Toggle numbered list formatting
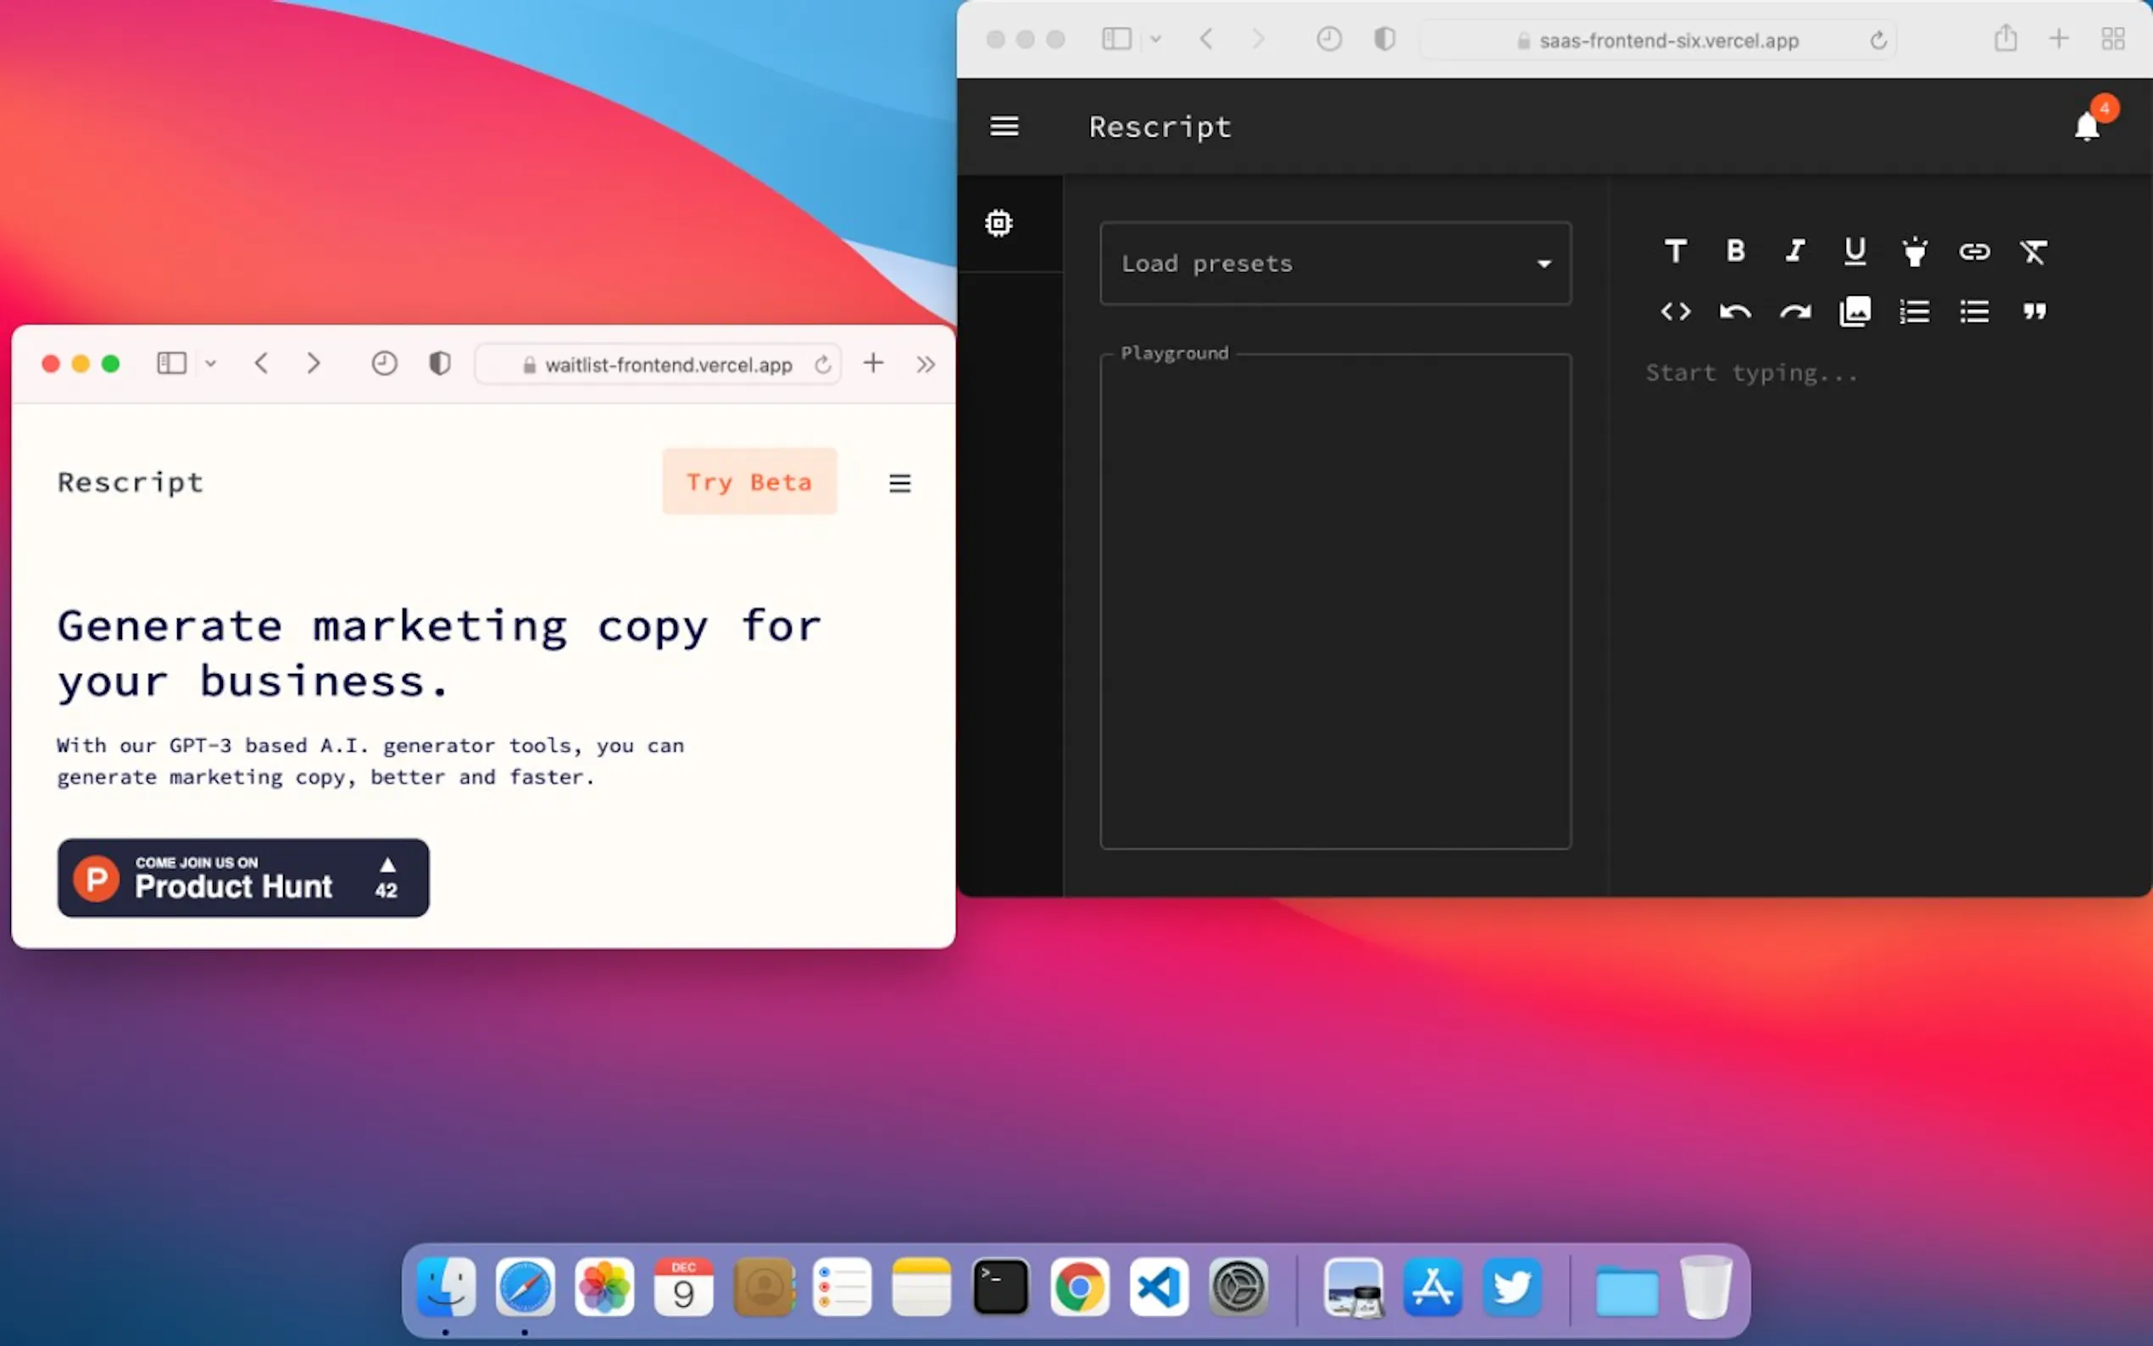The width and height of the screenshot is (2153, 1346). click(1915, 312)
